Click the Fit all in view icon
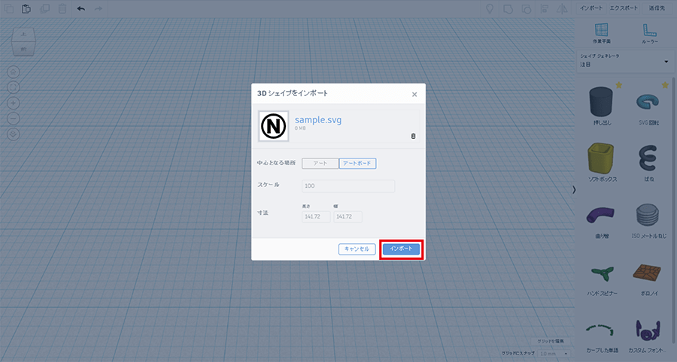The width and height of the screenshot is (677, 362). [x=14, y=87]
